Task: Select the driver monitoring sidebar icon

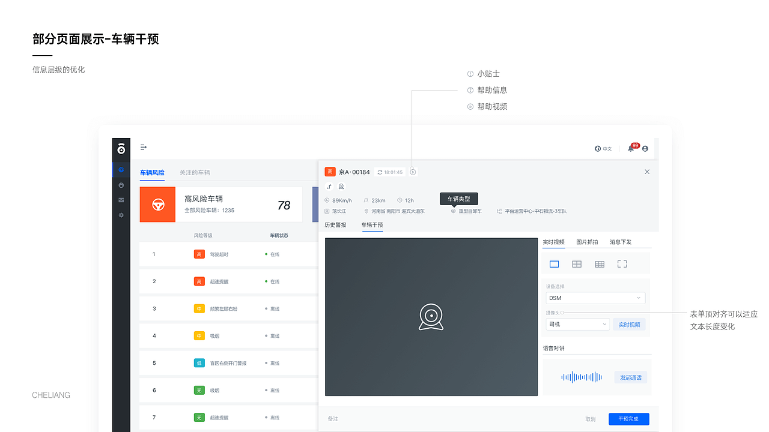Action: (x=121, y=185)
